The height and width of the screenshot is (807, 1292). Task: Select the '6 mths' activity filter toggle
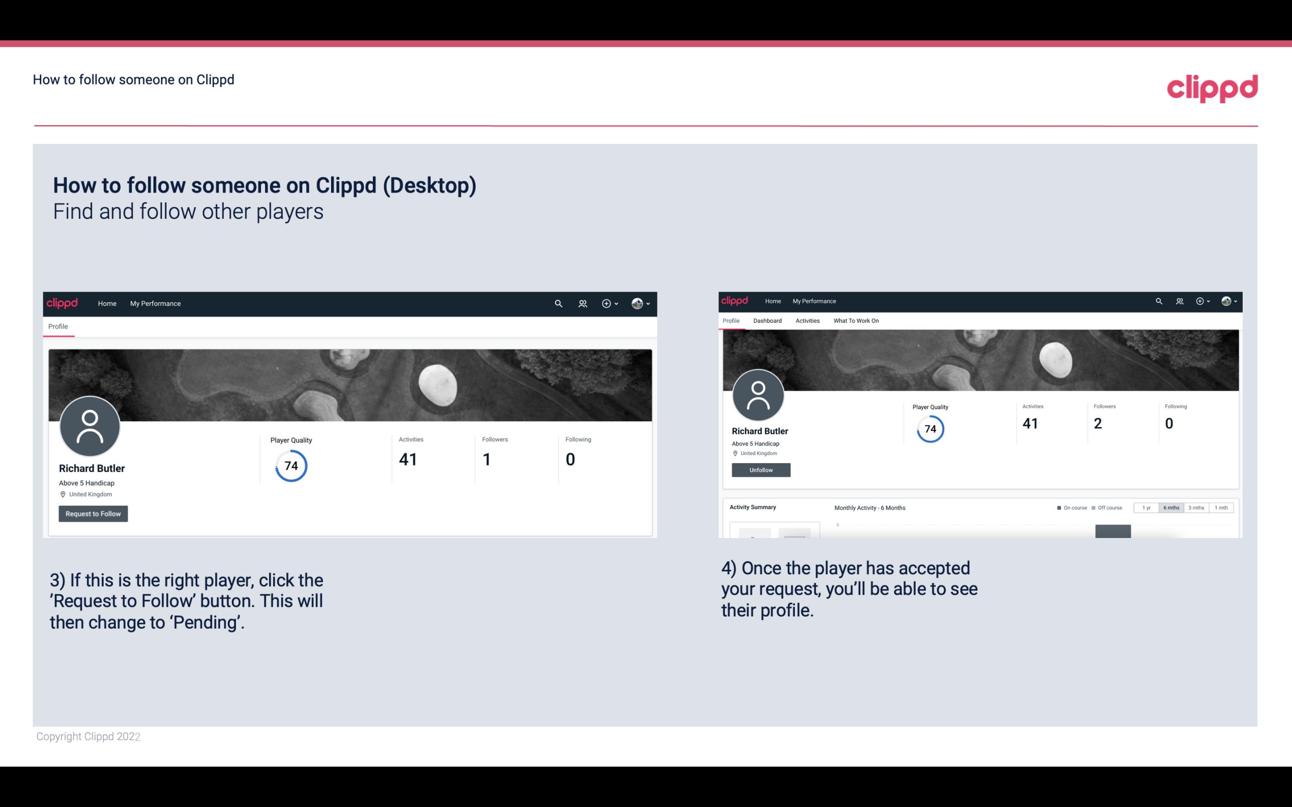1170,508
